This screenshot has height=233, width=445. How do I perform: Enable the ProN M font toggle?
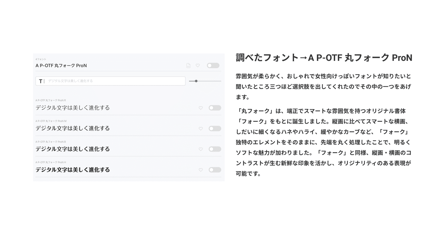(215, 129)
